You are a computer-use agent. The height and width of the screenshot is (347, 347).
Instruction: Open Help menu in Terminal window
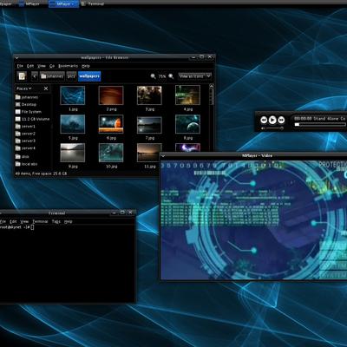pyautogui.click(x=68, y=221)
